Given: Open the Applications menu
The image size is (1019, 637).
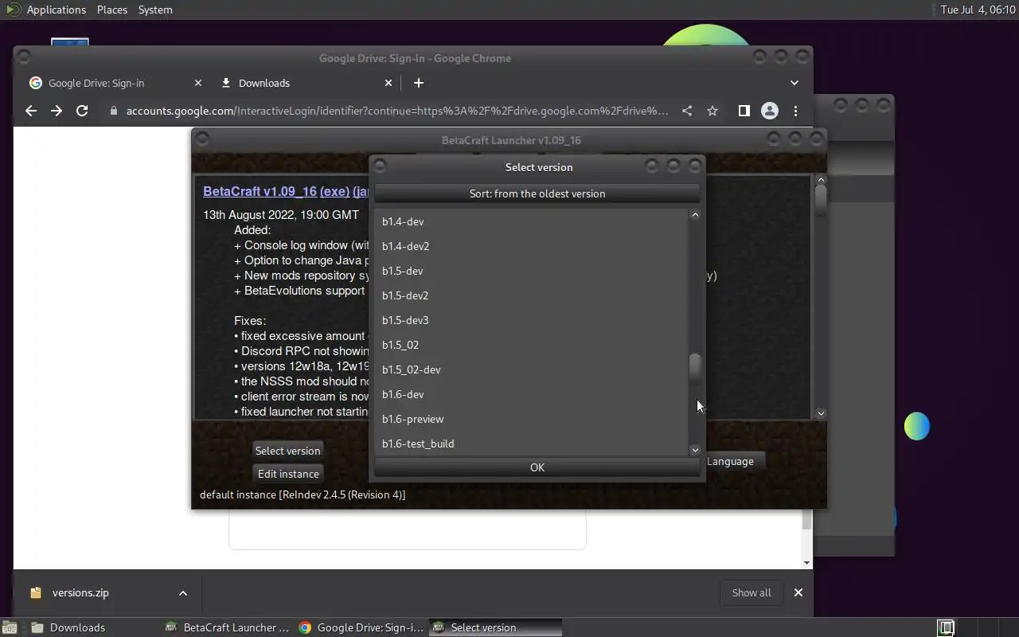Looking at the screenshot, I should [56, 10].
